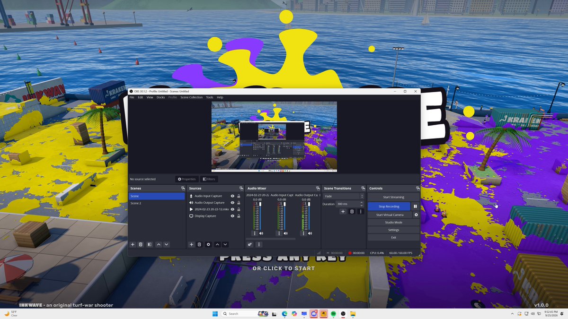Image resolution: width=568 pixels, height=319 pixels.
Task: Remove the selected scene via the trash icon
Action: pos(141,244)
